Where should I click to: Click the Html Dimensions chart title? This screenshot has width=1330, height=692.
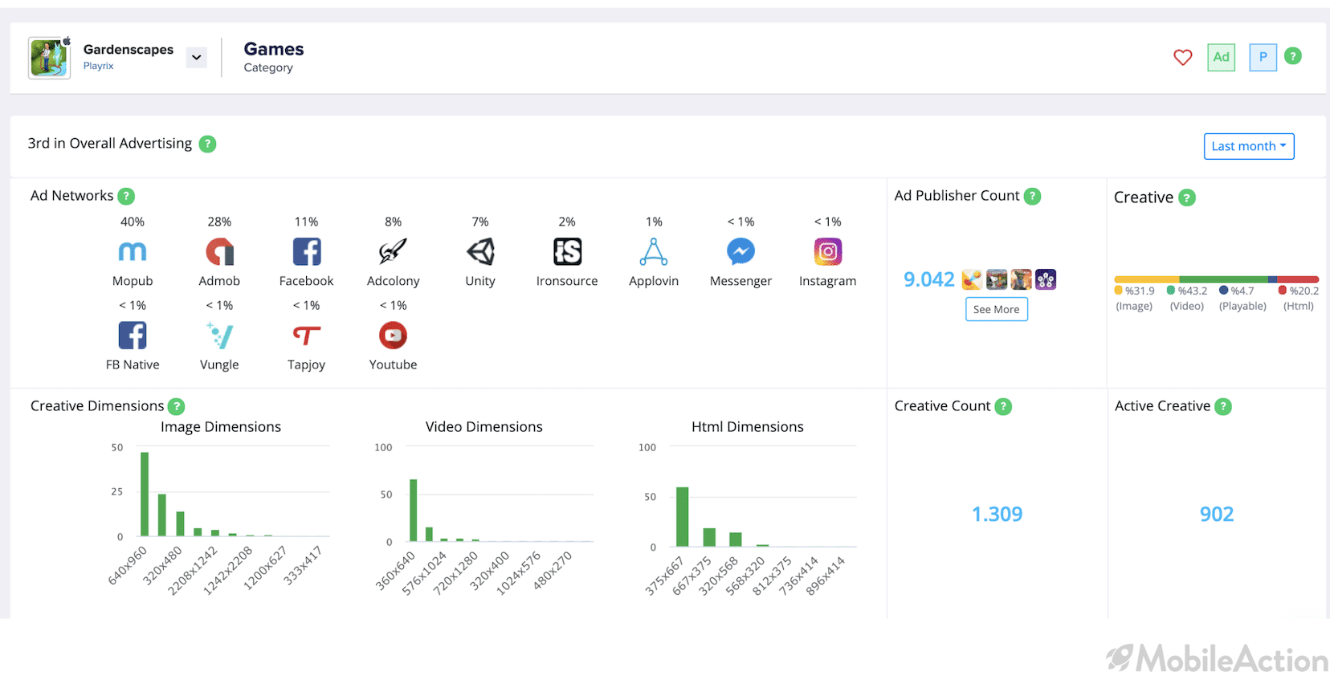(748, 427)
